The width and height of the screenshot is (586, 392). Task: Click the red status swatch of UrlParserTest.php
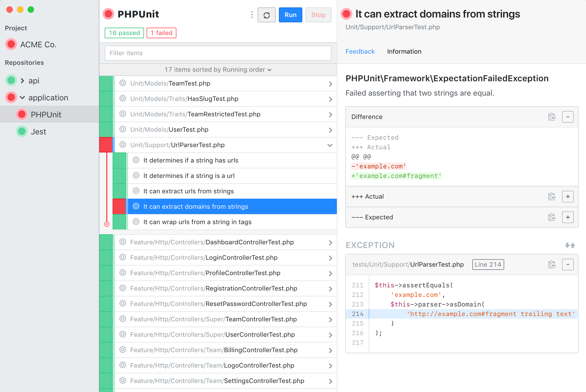click(x=106, y=145)
